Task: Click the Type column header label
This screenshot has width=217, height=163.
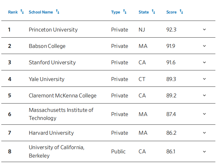Action: [x=116, y=12]
